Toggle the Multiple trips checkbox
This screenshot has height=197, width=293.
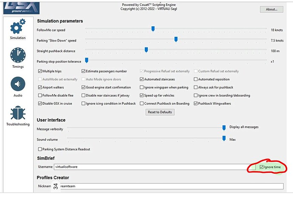click(x=40, y=71)
